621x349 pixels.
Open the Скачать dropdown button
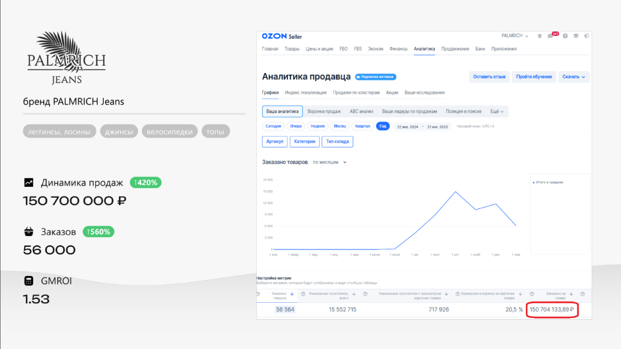pos(574,77)
